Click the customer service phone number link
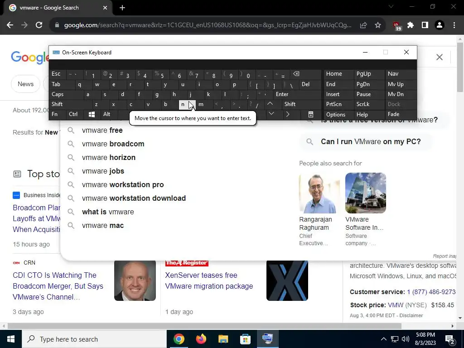The height and width of the screenshot is (348, 464). point(431,292)
